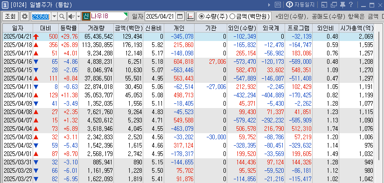
Task: Click the +11.38 change rate cell
Action: click(69, 95)
